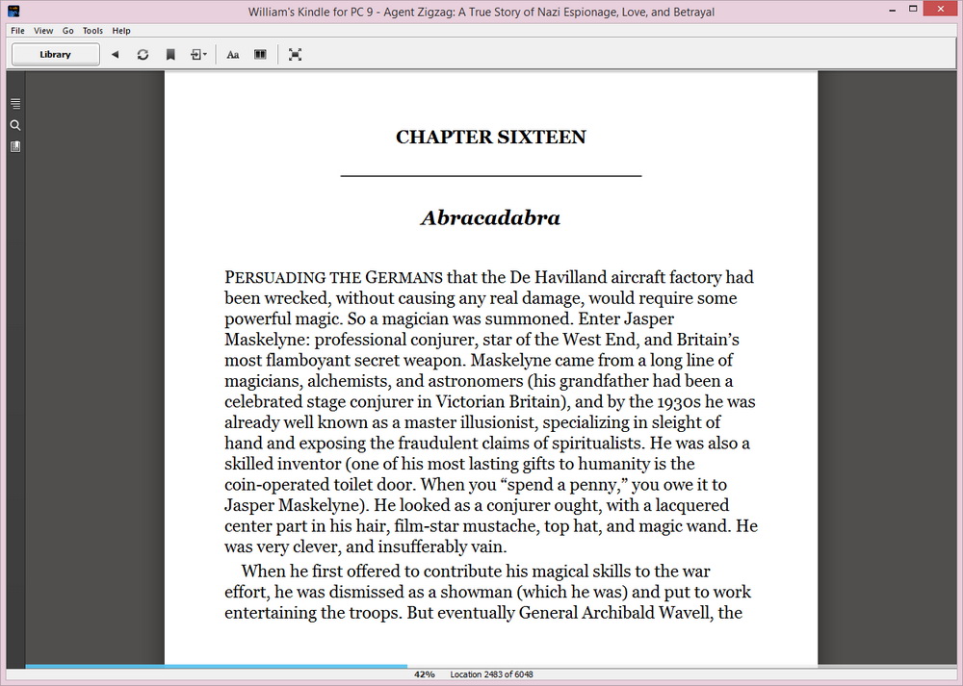Open the View menu

click(43, 31)
